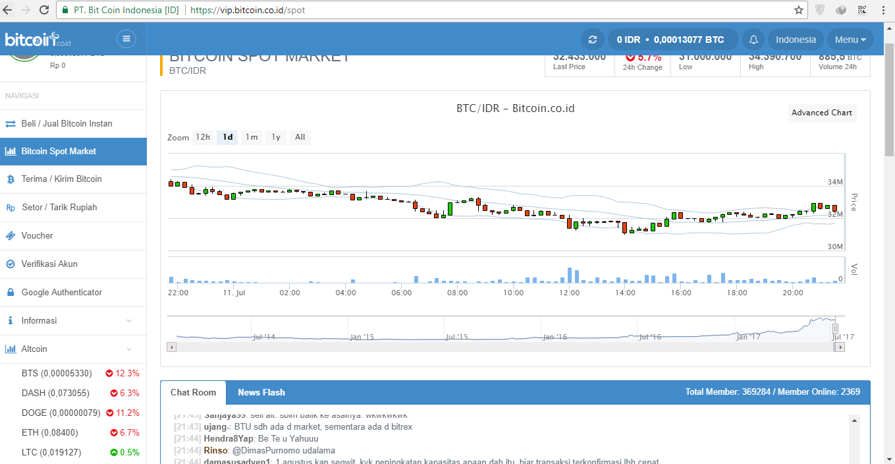Go to Setor / Tarik Rupiah
The image size is (895, 464).
point(73,208)
